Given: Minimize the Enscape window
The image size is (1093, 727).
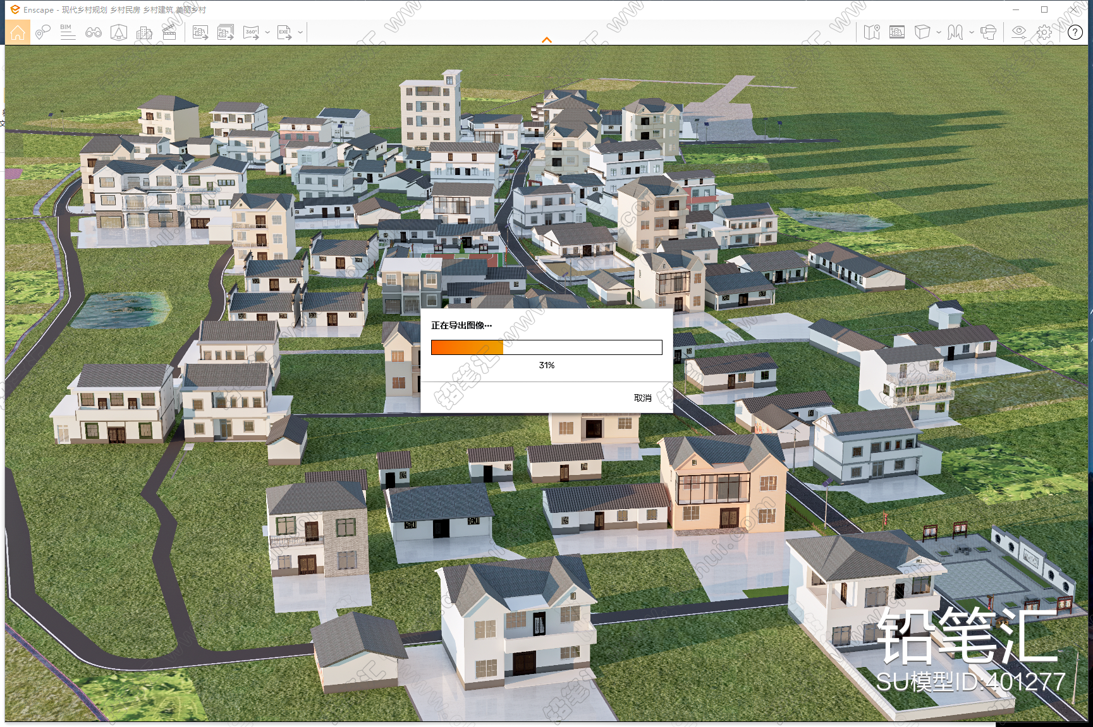Looking at the screenshot, I should click(1016, 9).
